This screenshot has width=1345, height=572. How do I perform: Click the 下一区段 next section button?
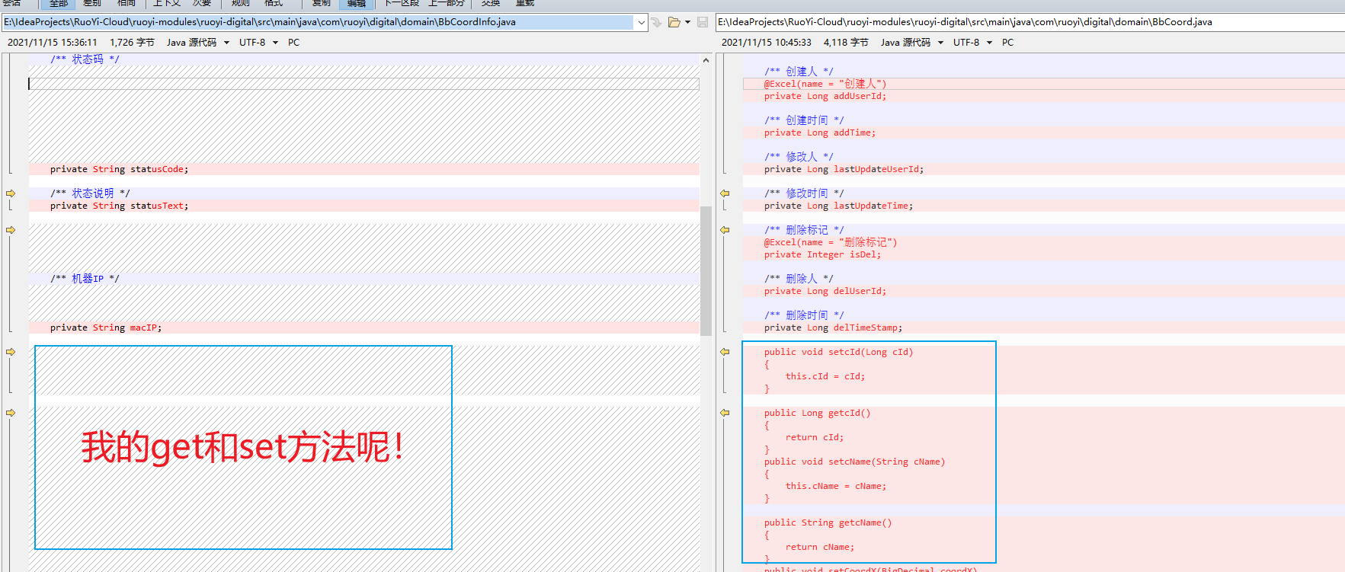click(402, 4)
